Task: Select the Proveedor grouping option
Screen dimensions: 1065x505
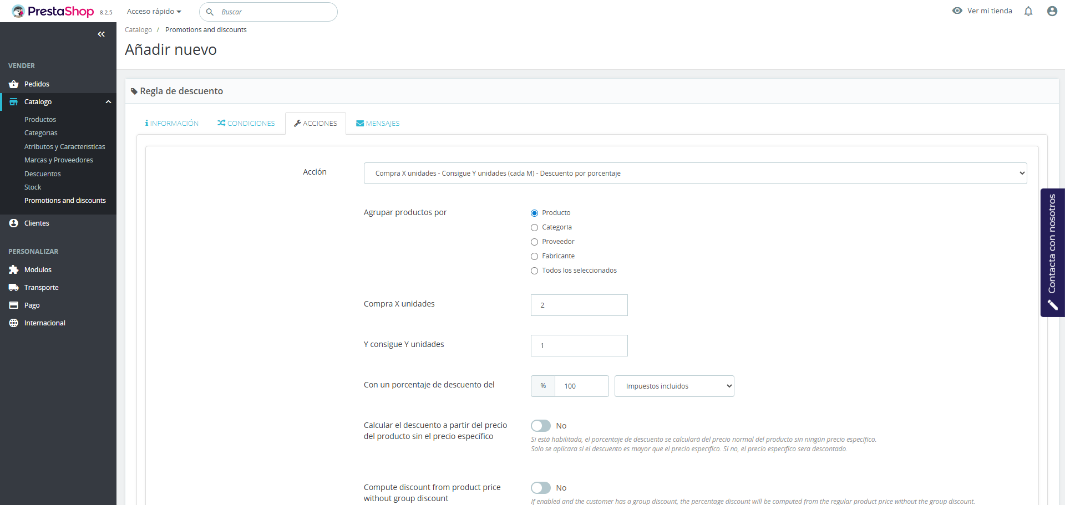Action: (x=535, y=242)
